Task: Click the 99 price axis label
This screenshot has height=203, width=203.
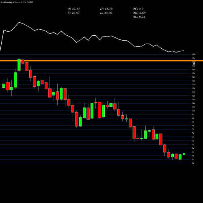Action: (x=193, y=114)
